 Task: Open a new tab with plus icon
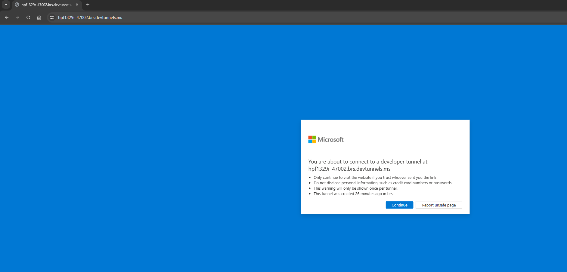click(88, 5)
